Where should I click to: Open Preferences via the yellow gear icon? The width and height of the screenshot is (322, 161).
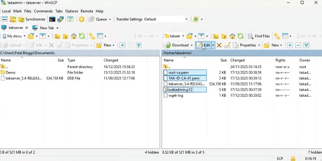pos(82,19)
